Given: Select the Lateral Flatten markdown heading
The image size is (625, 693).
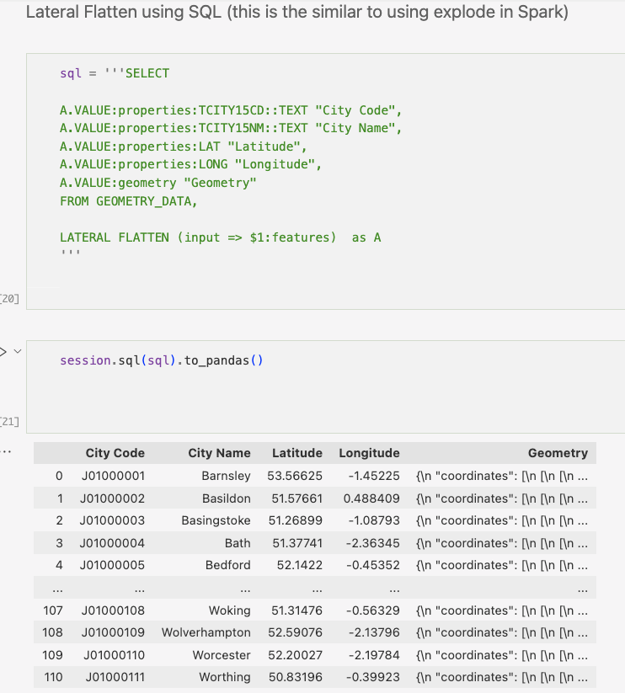Looking at the screenshot, I should pyautogui.click(x=297, y=13).
